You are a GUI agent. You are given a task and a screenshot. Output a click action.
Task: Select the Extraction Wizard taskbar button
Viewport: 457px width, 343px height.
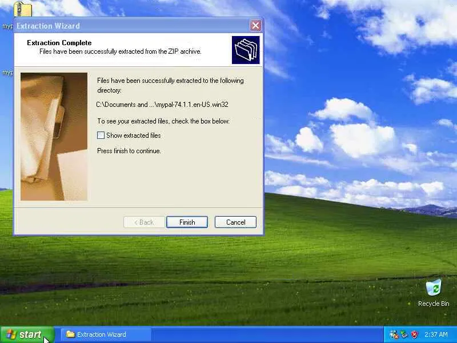tap(106, 334)
